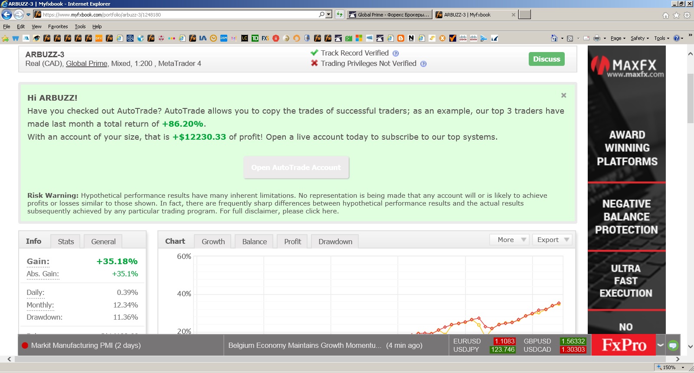Select the Growth chart tab

point(213,242)
